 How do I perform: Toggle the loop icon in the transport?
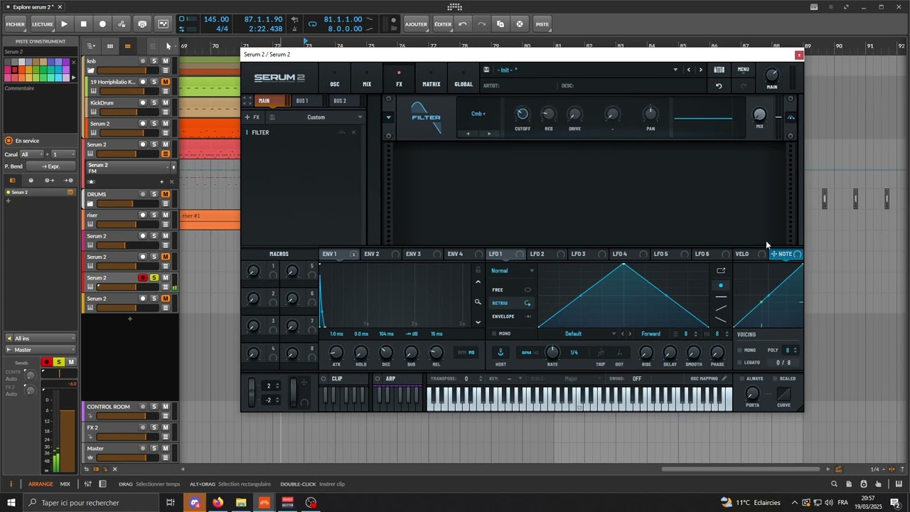[312, 24]
